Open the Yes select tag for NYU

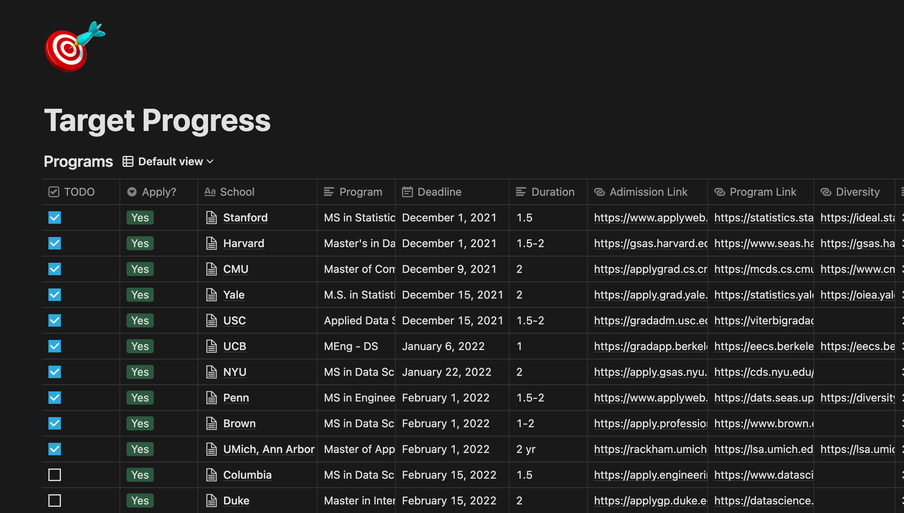click(140, 372)
